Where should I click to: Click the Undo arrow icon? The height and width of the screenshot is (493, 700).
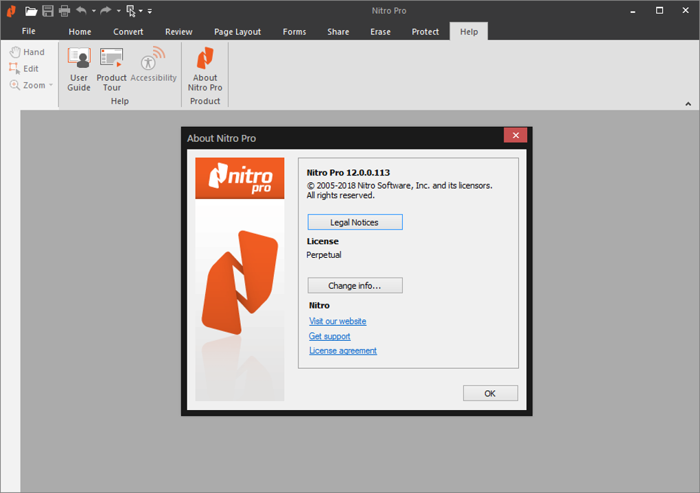coord(80,11)
